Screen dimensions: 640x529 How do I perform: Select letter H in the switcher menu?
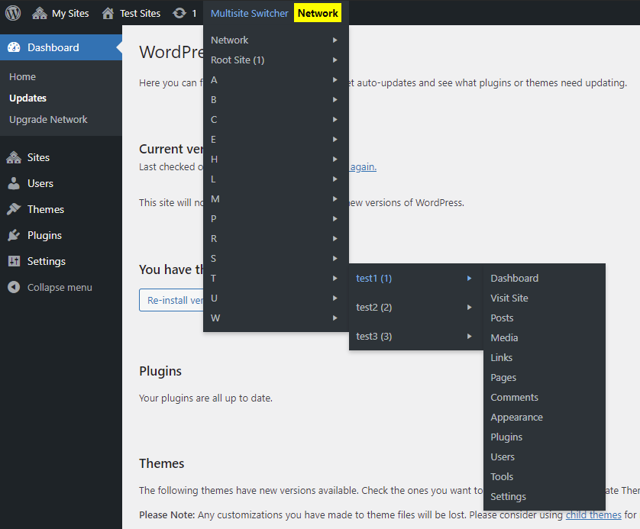(x=276, y=159)
